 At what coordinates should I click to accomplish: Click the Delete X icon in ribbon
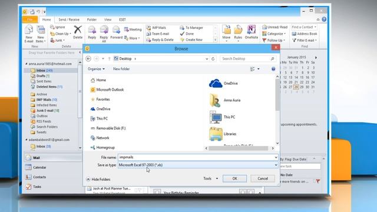78,30
